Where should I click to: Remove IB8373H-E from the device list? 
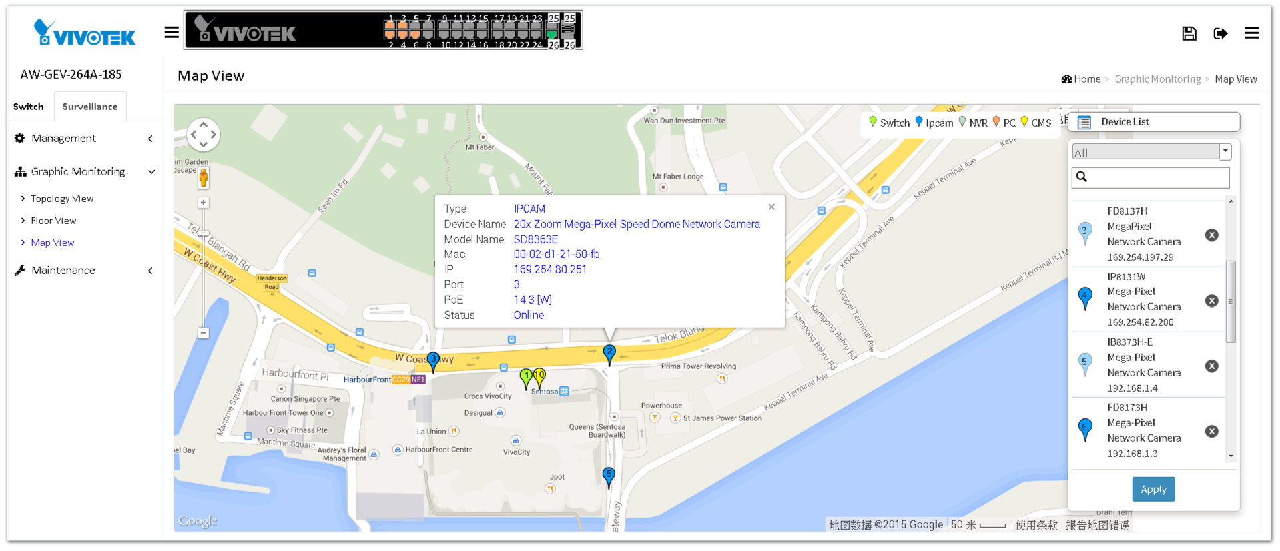[1212, 366]
